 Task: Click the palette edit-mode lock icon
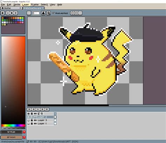click(3, 13)
